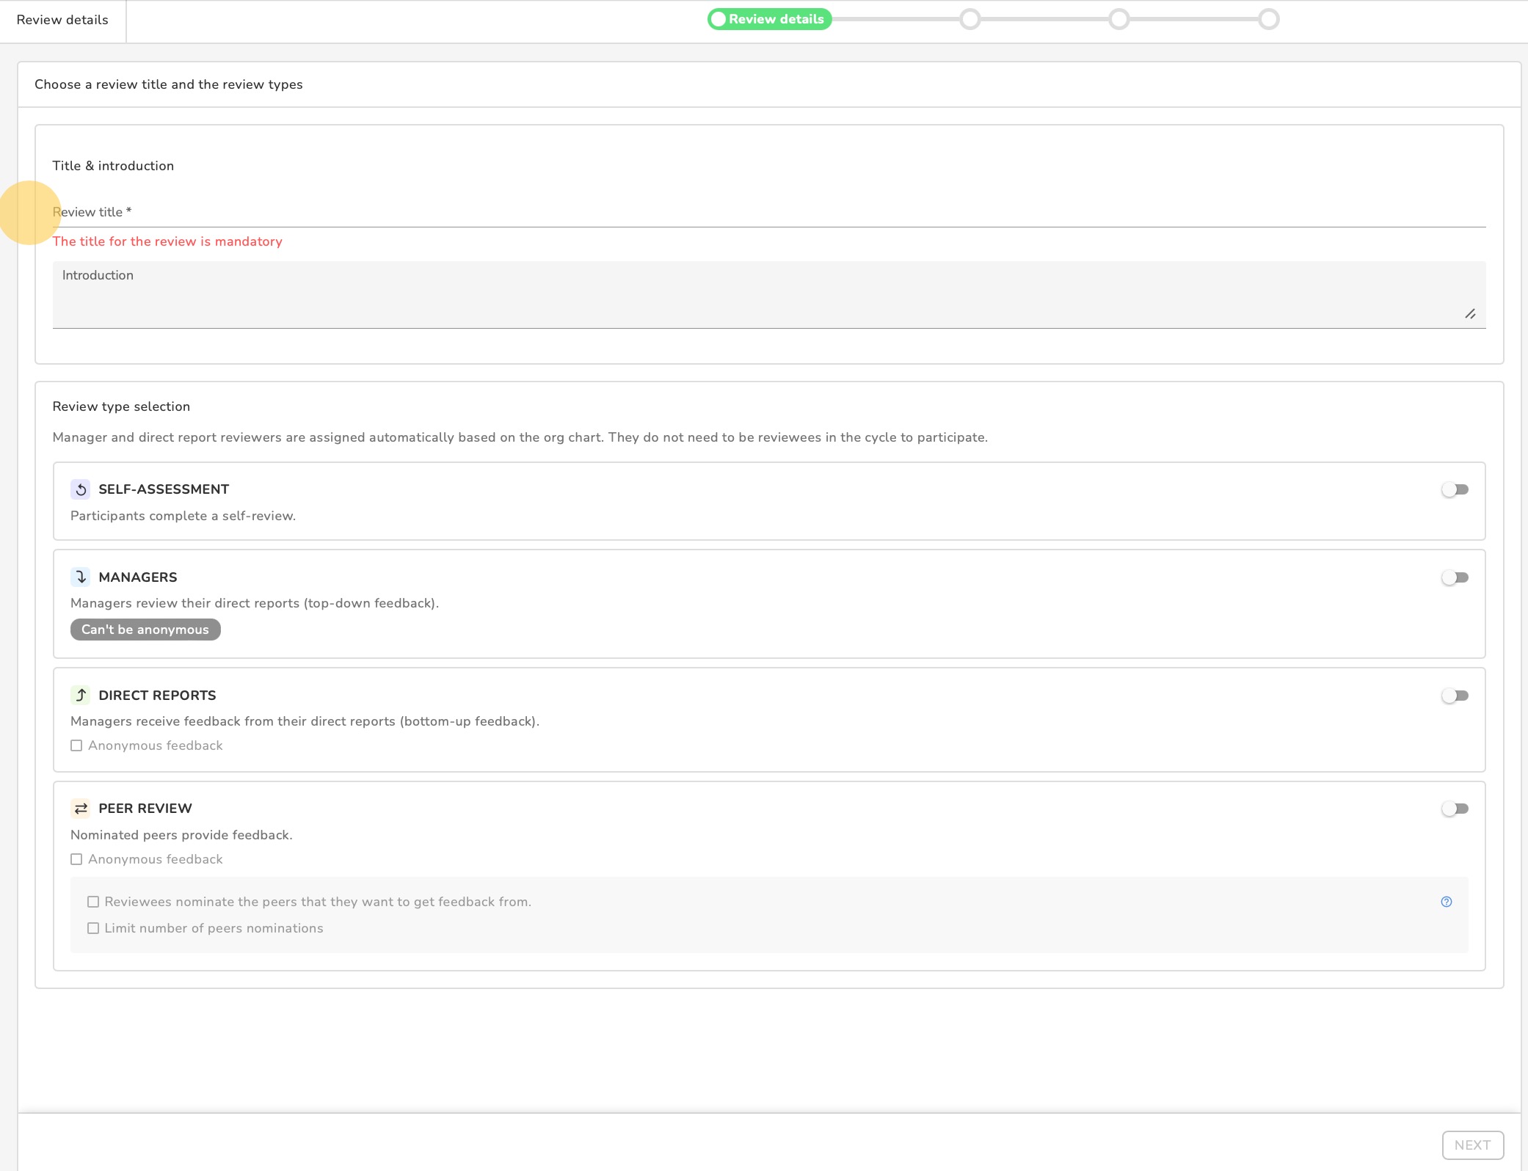The image size is (1528, 1171).
Task: Switch on the Direct Reports toggle
Action: tap(1455, 696)
